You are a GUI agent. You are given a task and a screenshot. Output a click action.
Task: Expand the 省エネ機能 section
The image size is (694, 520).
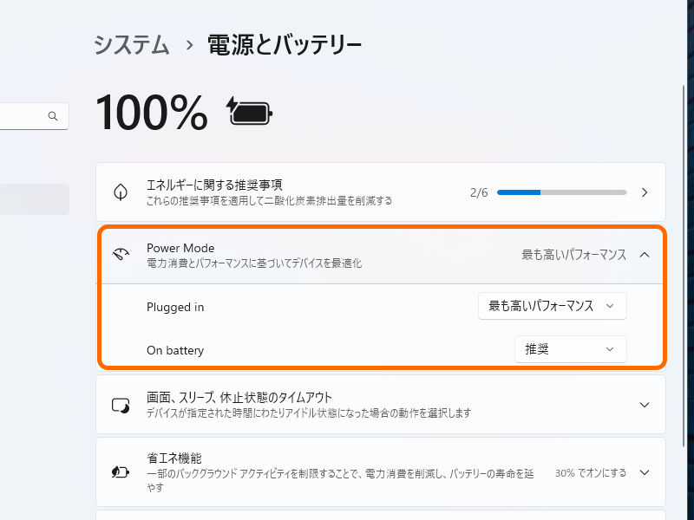pos(644,471)
